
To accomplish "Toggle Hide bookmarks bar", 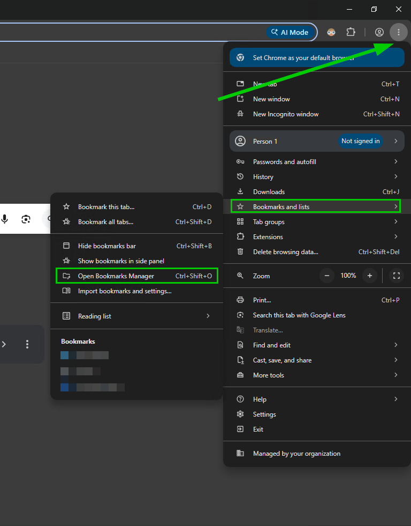I will point(136,246).
